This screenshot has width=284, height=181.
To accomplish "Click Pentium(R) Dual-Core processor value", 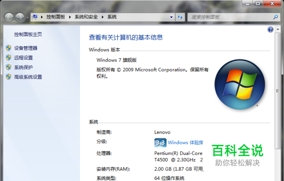I will [x=178, y=156].
